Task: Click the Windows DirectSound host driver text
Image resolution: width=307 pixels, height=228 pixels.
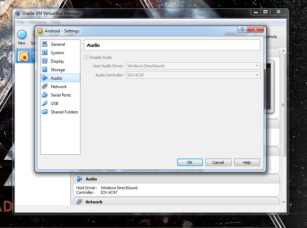Action: pyautogui.click(x=119, y=188)
